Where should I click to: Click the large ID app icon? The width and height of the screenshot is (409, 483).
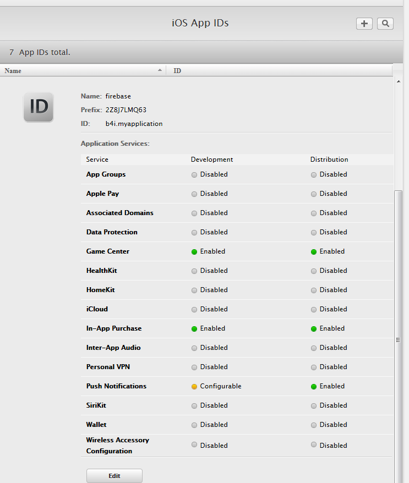(x=39, y=107)
